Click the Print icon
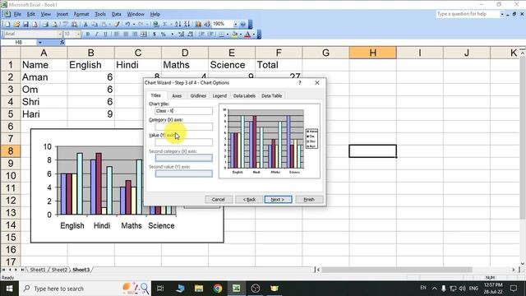 pos(45,24)
